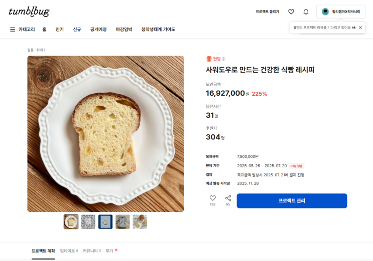Click the funding info icon
The width and height of the screenshot is (373, 261).
pos(224,59)
